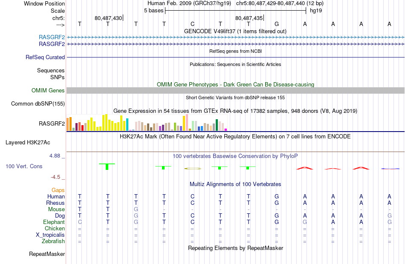
Task: Click the 5 bases scale bar
Action: pyautogui.click(x=236, y=11)
